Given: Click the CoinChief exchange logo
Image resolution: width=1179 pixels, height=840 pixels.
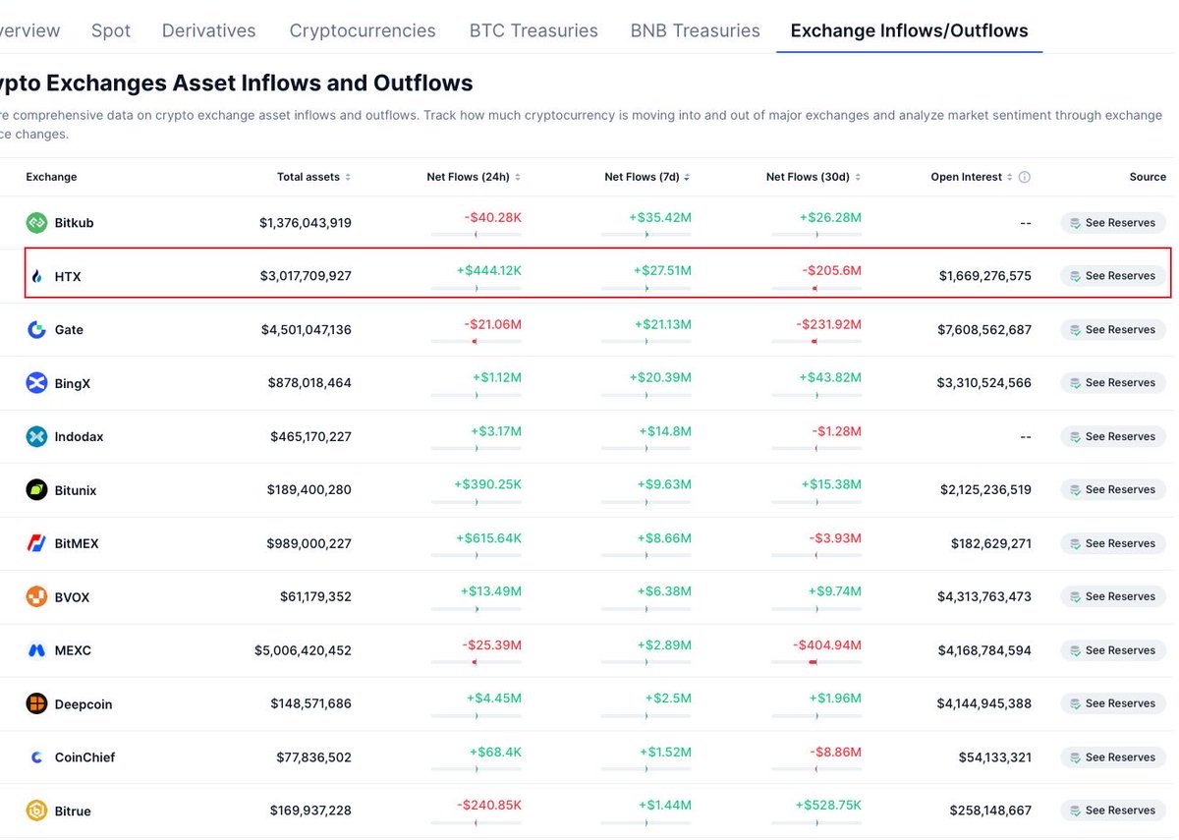Looking at the screenshot, I should point(36,757).
